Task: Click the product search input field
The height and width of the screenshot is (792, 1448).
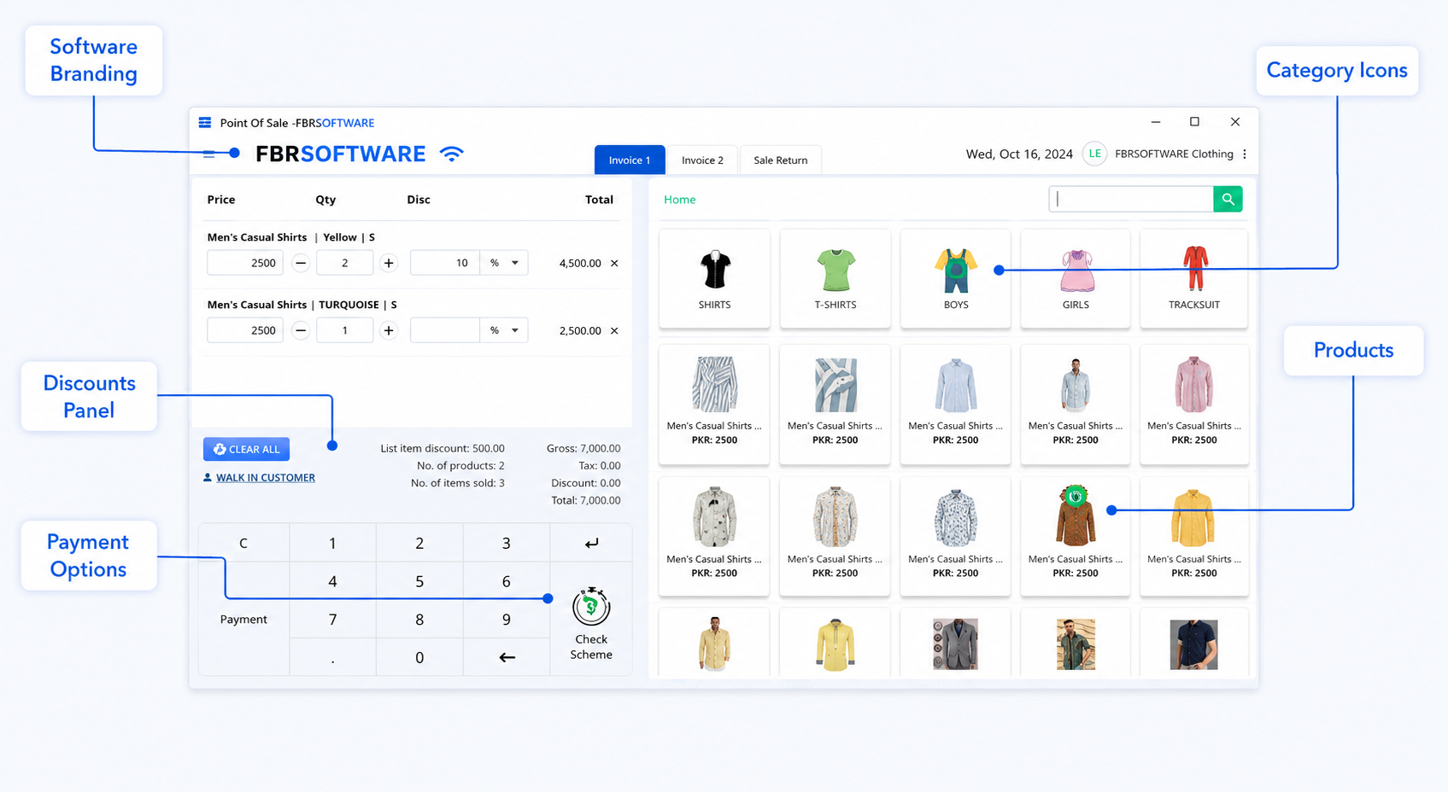Action: tap(1131, 199)
